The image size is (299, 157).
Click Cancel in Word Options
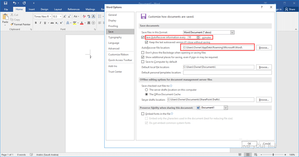267,144
